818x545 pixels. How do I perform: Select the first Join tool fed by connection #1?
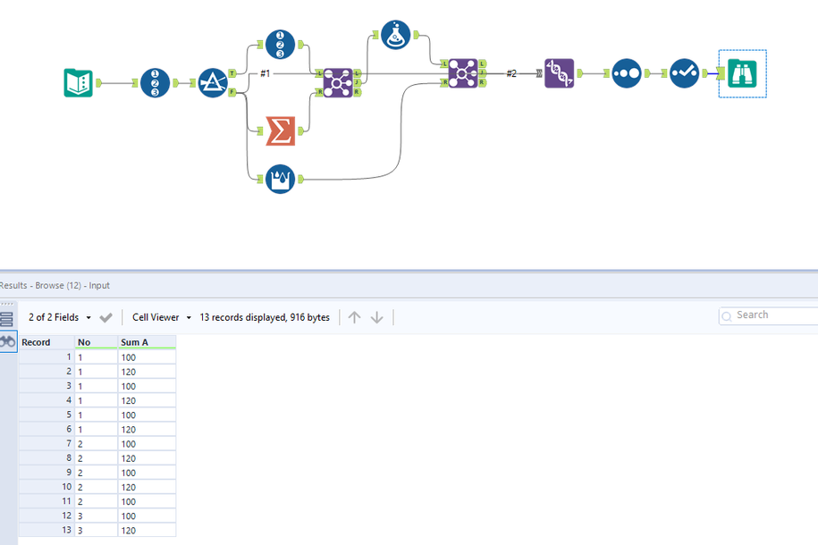point(338,83)
